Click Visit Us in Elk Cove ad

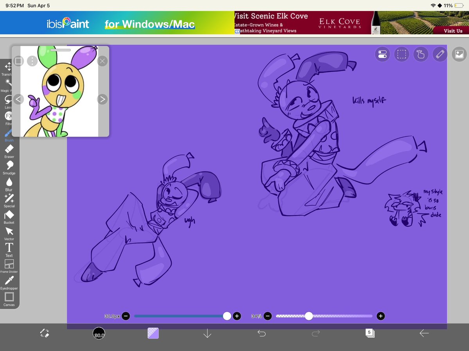tap(453, 31)
